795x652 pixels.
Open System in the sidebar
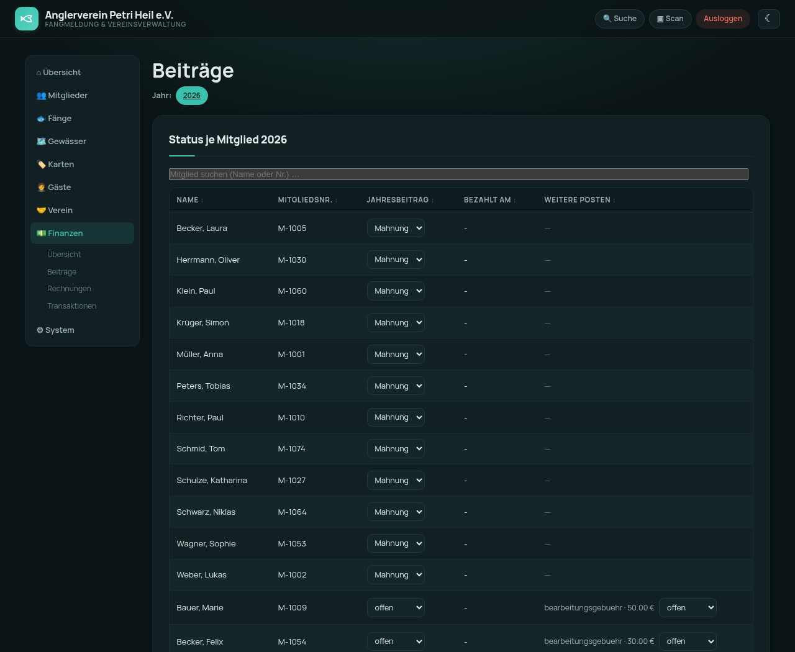[x=82, y=330]
